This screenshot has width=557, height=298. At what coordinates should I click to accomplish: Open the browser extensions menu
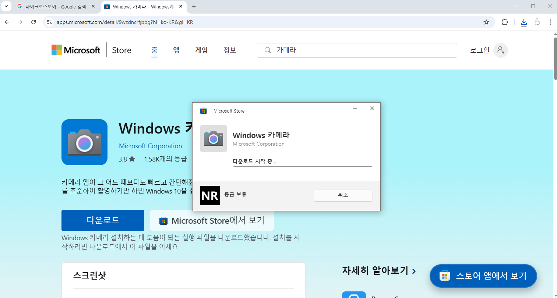(505, 22)
